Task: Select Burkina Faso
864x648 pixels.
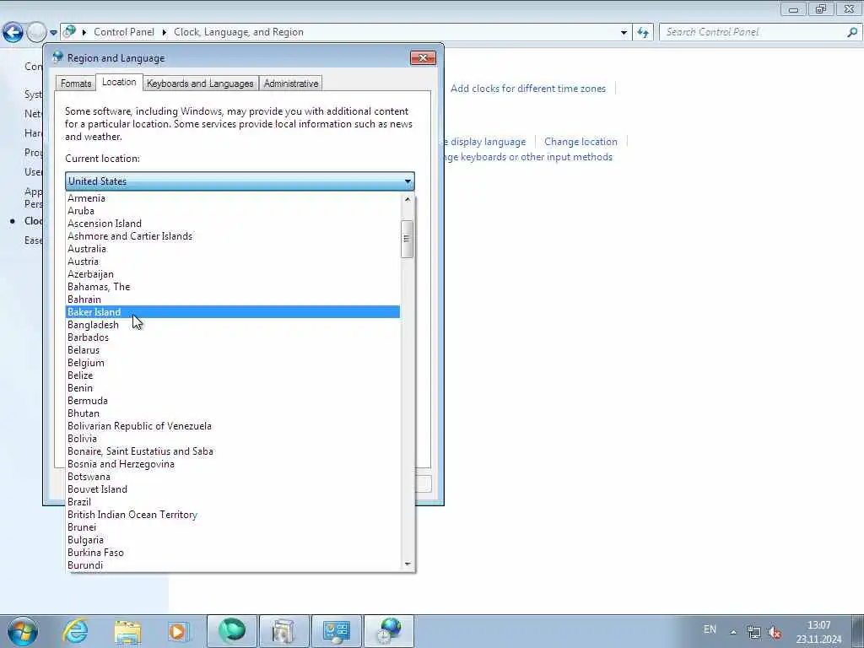Action: click(x=233, y=553)
